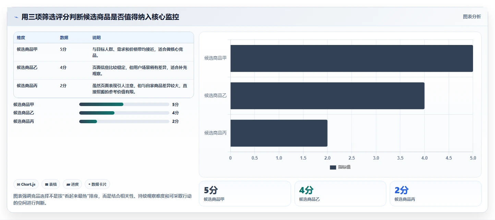Screen dimensions: 495x220
Task: Toggle the 指标值 legend swatch
Action: [x=333, y=167]
